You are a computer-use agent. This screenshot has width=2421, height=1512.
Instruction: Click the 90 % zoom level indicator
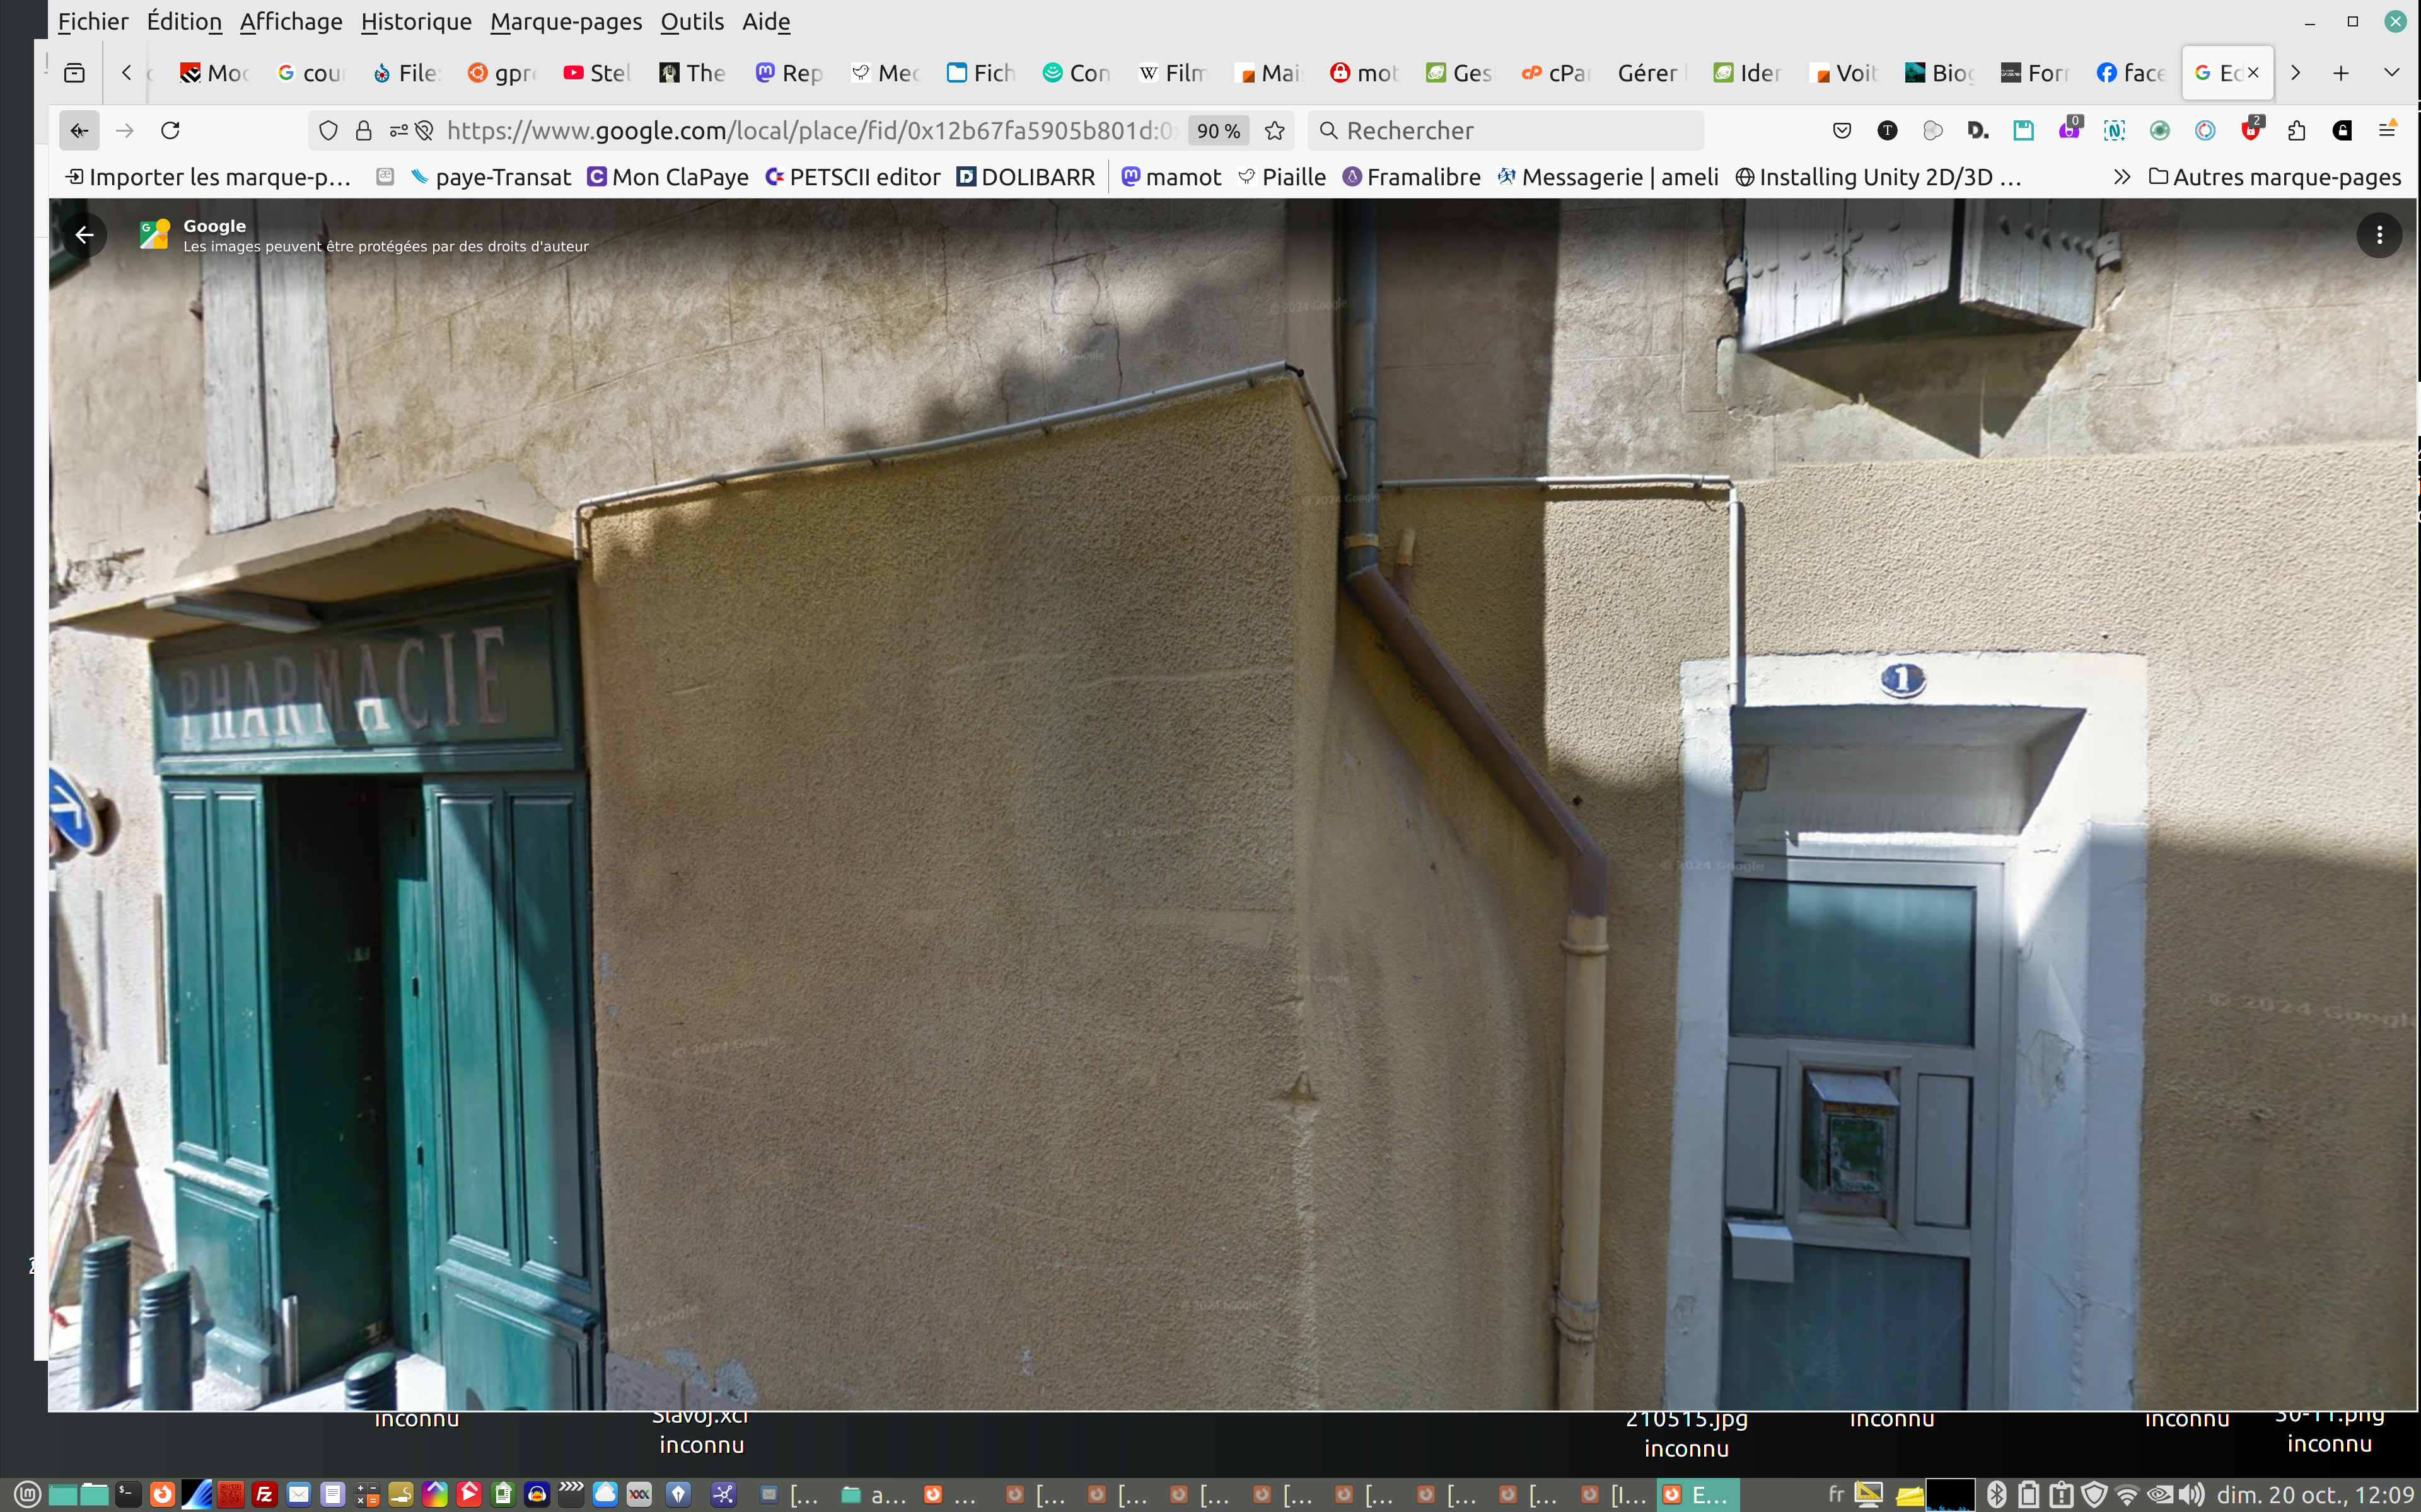click(x=1217, y=131)
